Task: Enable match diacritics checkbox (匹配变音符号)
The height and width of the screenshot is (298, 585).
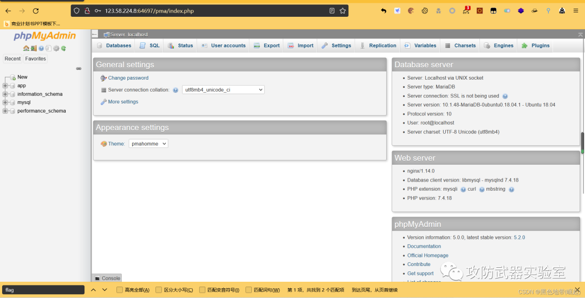Action: (x=202, y=290)
